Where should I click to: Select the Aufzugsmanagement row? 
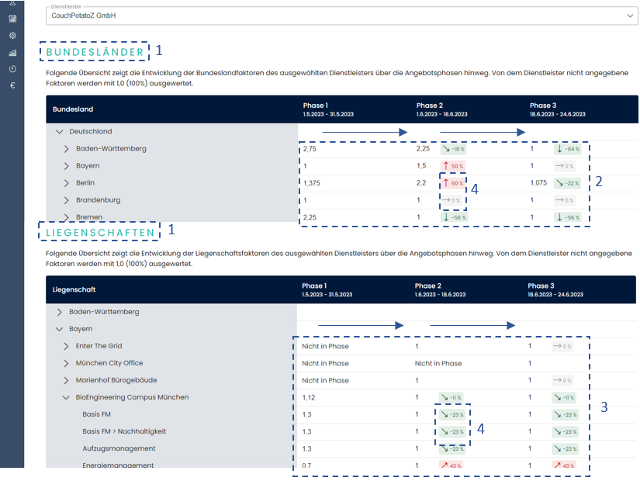pos(119,448)
